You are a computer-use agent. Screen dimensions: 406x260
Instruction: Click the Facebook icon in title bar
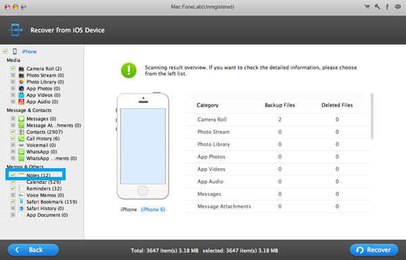click(x=387, y=7)
